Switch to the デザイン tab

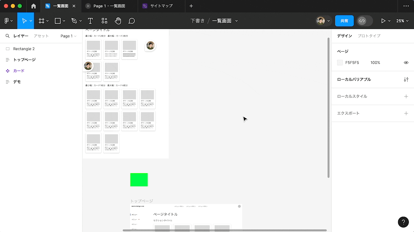pyautogui.click(x=345, y=36)
